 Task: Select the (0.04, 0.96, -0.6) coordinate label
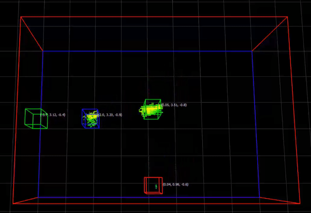175,185
